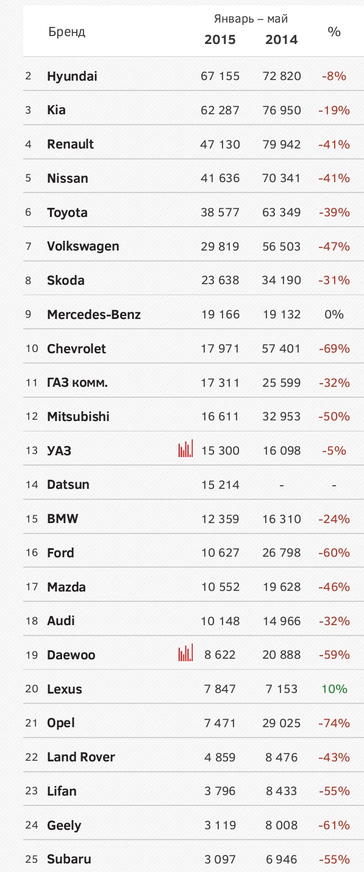364x872 pixels.
Task: Select the Toyota brand name
Action: point(67,213)
